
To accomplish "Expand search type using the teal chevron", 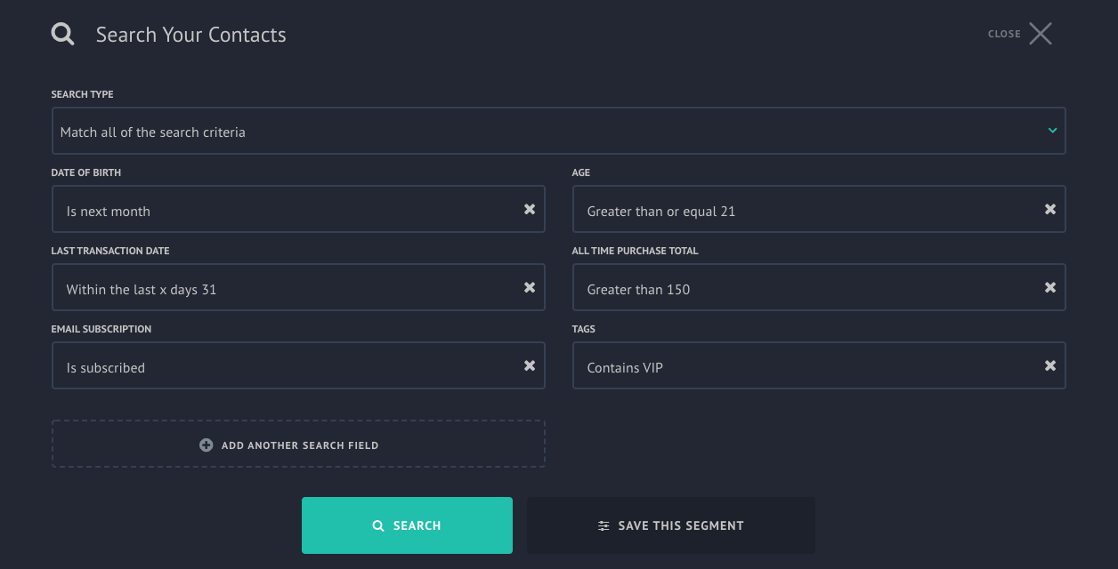I will click(x=1052, y=131).
